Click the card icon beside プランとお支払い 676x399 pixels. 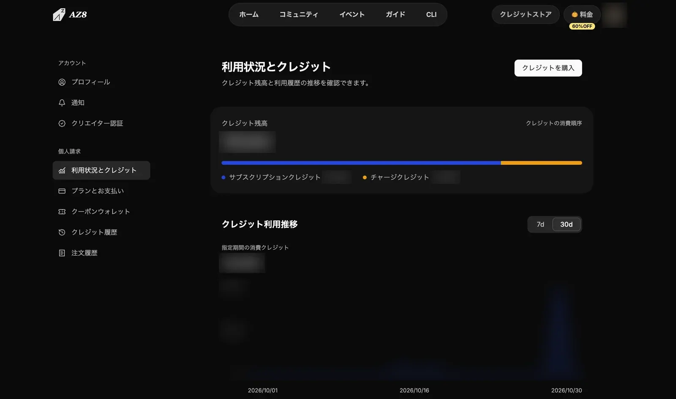coord(62,191)
